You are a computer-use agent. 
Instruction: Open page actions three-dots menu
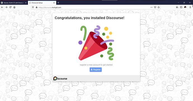(x=152, y=7)
